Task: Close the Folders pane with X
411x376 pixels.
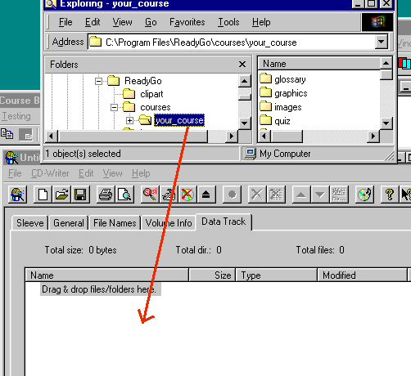Action: [242, 65]
